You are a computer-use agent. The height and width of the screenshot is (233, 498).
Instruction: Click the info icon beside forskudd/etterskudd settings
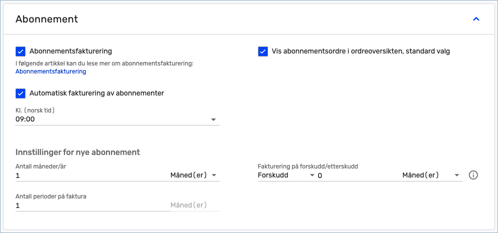[473, 175]
